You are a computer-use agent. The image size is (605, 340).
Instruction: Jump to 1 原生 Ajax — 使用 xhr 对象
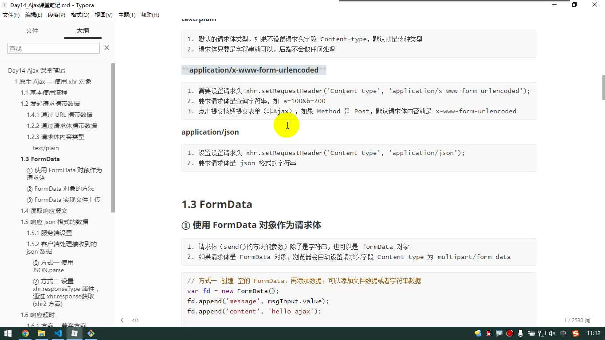tap(53, 81)
